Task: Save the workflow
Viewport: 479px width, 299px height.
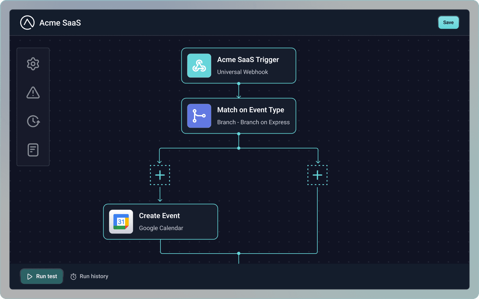Action: click(x=448, y=22)
